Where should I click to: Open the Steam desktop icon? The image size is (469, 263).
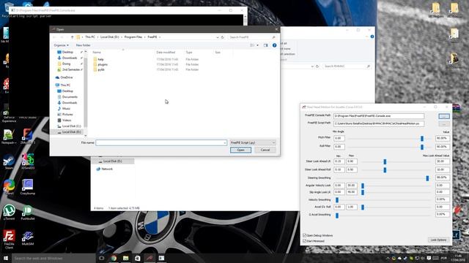click(9, 162)
